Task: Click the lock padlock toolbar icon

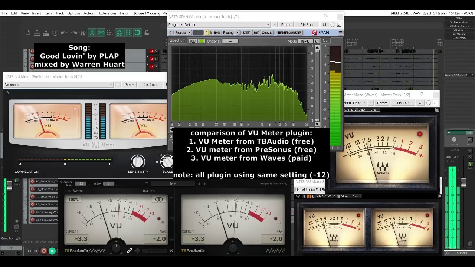Action: [147, 33]
